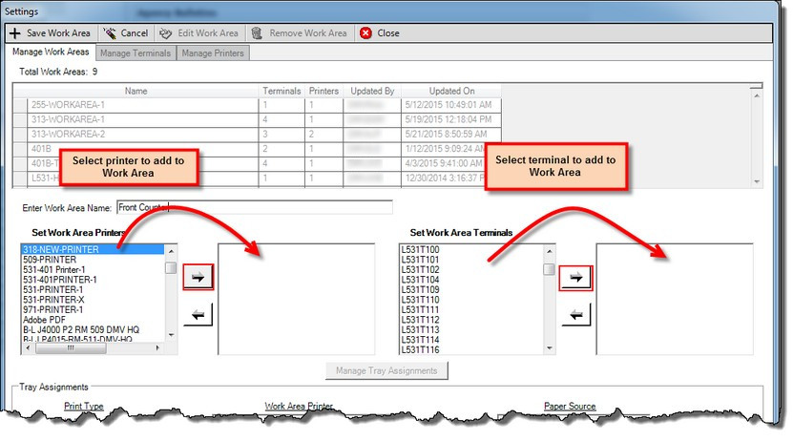This screenshot has height=441, width=793.
Task: Select terminal L531T101
Action: [x=420, y=260]
